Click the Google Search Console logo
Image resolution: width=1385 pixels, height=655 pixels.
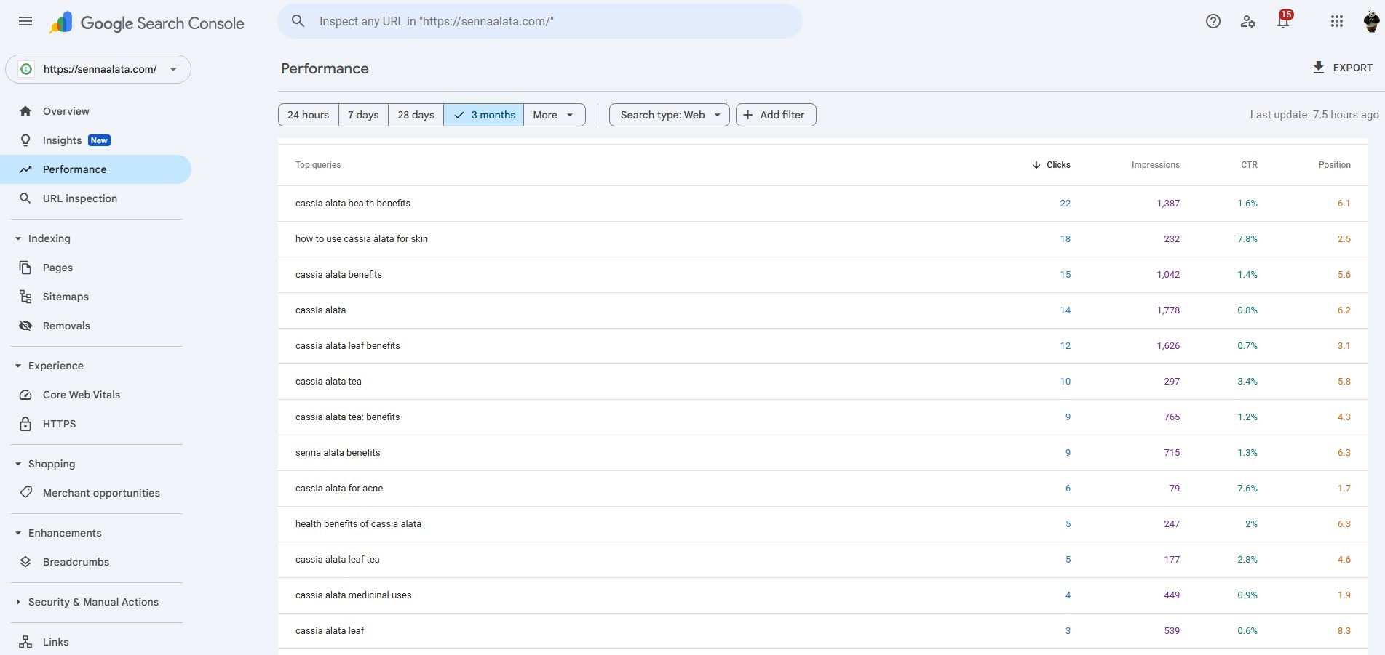click(147, 23)
